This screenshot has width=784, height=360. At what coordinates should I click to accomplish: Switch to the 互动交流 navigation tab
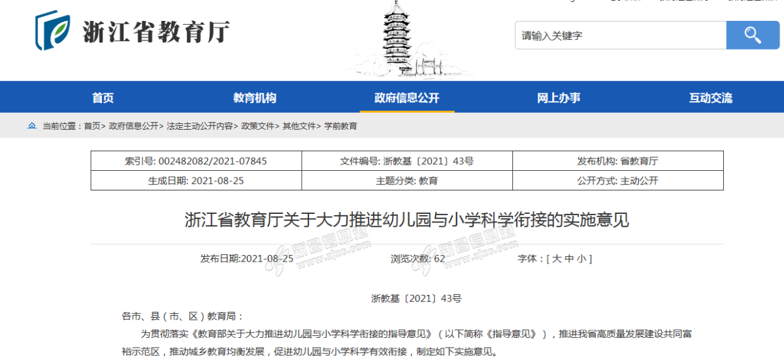(710, 98)
